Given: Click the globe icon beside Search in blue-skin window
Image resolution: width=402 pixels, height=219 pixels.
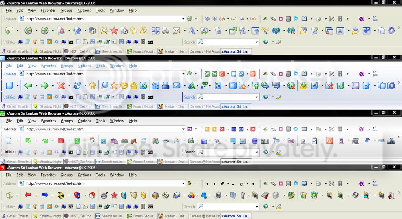Looking at the screenshot, I should tap(266, 97).
